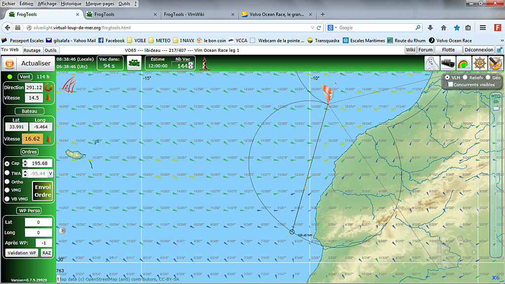Screen dimensions: 505x284
Task: Click the WP Perso Lat input field
Action: [x=38, y=222]
